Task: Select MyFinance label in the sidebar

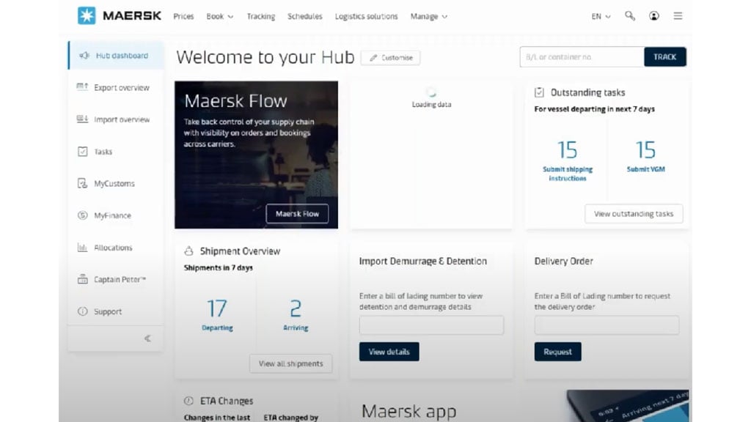Action: 112,215
